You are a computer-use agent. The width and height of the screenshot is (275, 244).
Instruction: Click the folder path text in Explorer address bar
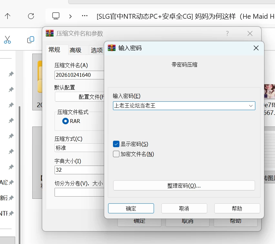[x=186, y=16]
